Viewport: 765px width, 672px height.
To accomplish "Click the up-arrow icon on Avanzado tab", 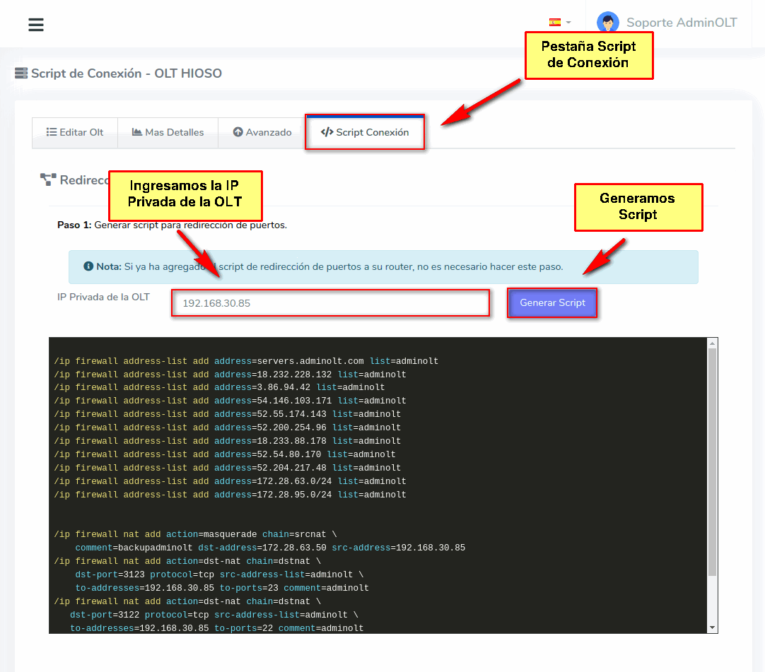I will click(238, 132).
